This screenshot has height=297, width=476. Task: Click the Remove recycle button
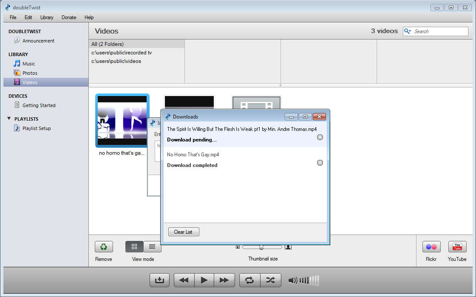[x=104, y=246]
